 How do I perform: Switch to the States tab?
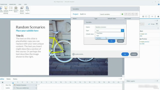pyautogui.click(x=8, y=79)
